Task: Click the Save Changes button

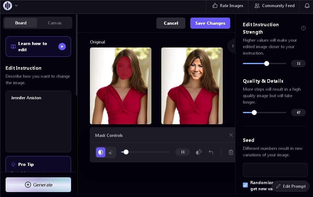Action: tap(210, 23)
